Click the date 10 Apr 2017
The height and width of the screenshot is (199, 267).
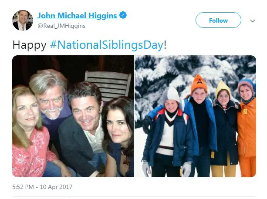56,187
